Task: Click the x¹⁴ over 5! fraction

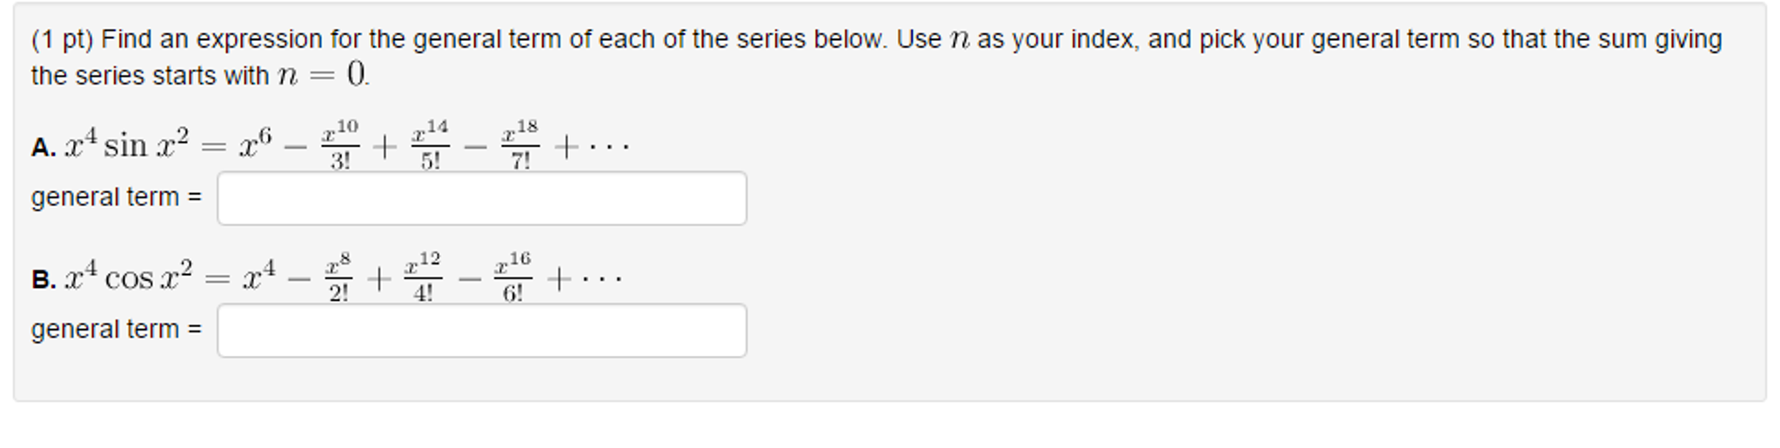Action: [431, 144]
